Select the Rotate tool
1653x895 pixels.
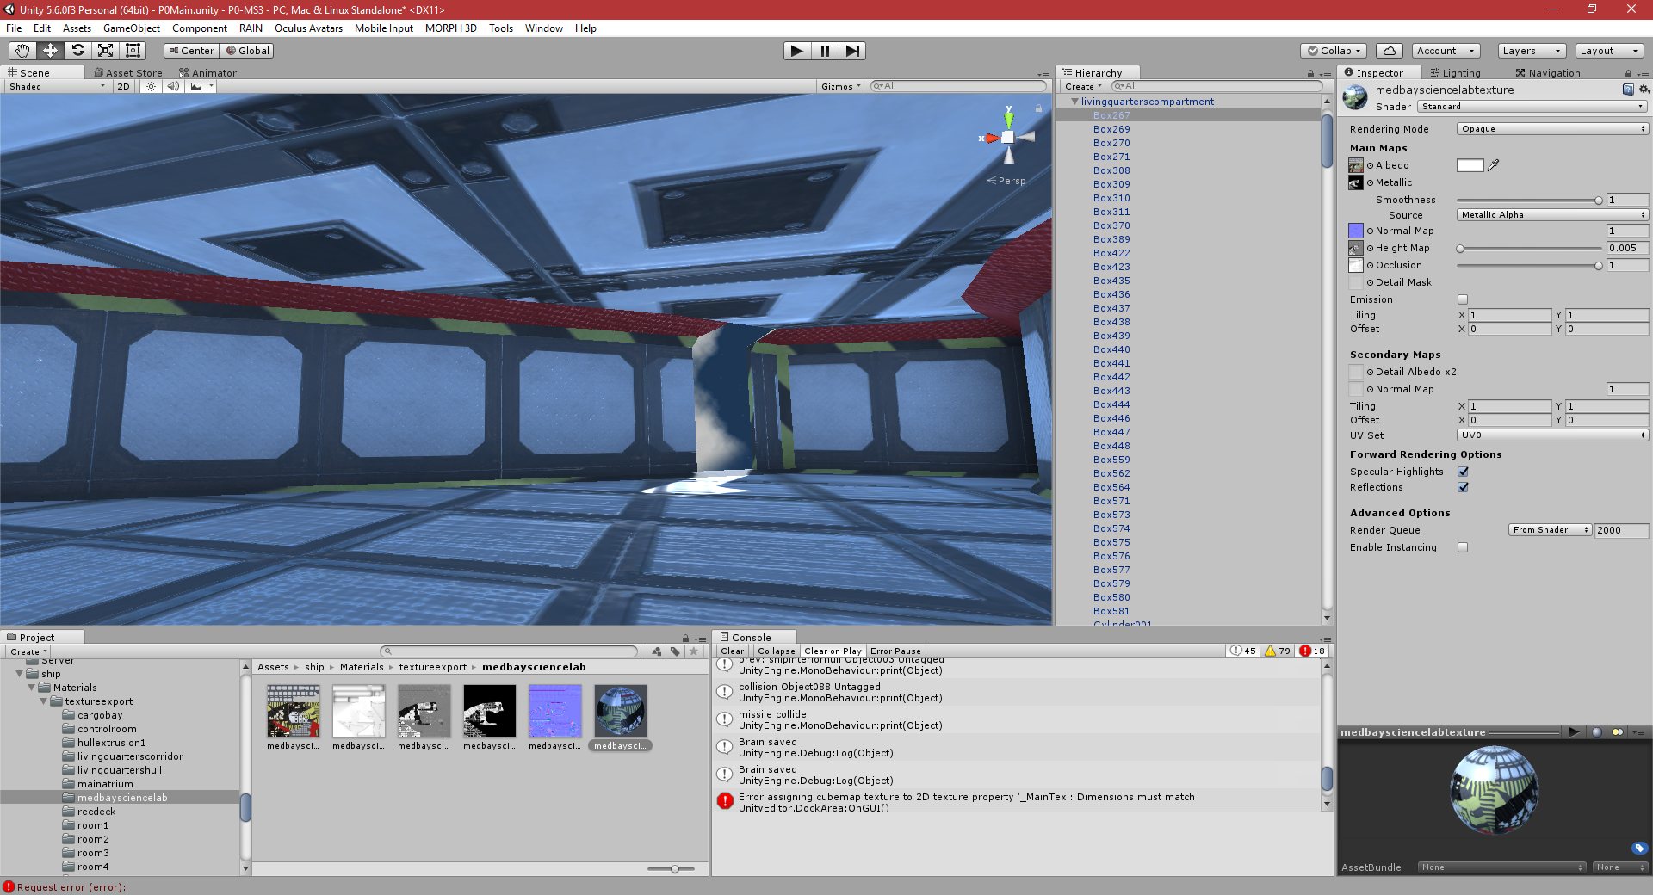point(78,51)
